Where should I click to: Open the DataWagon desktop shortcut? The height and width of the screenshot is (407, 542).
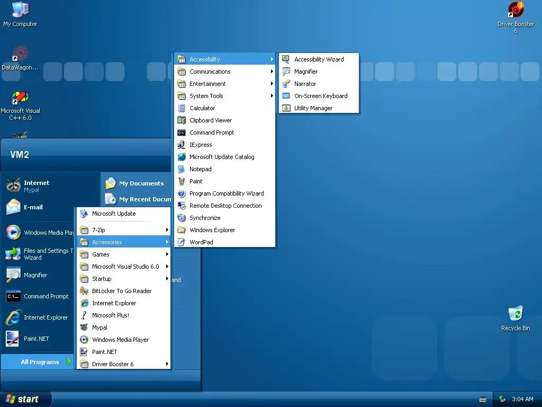[20, 58]
